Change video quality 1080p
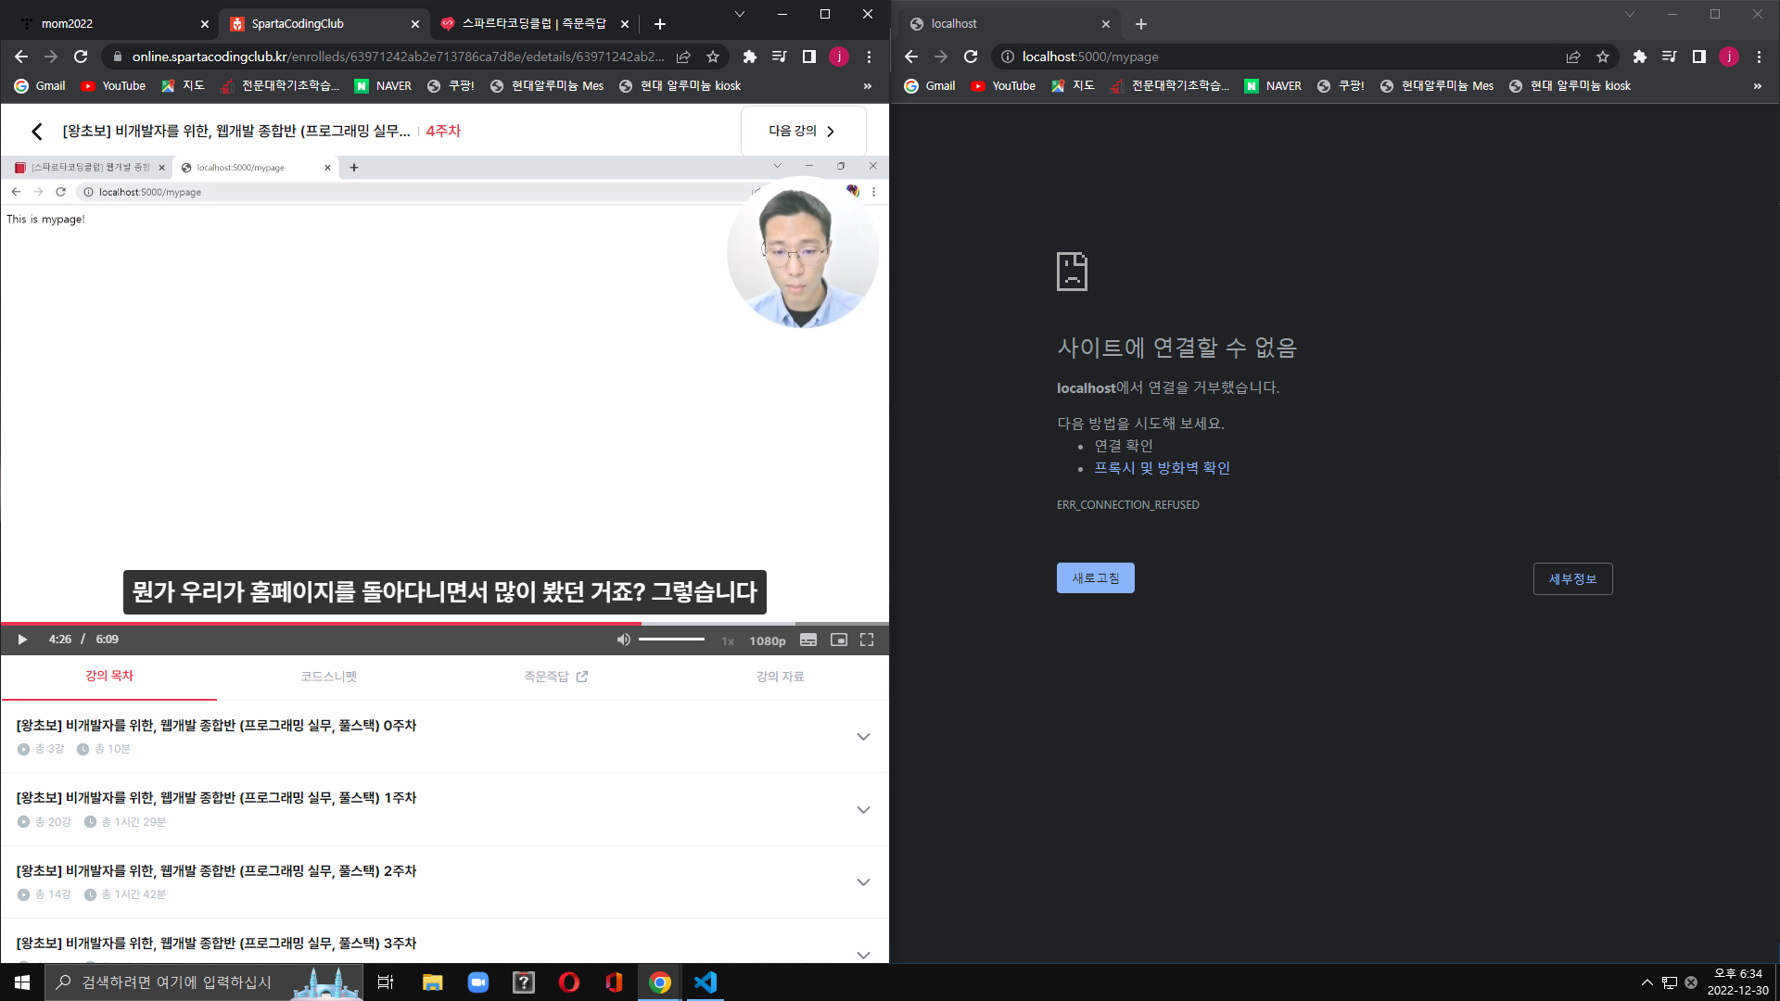The width and height of the screenshot is (1780, 1001). click(768, 640)
